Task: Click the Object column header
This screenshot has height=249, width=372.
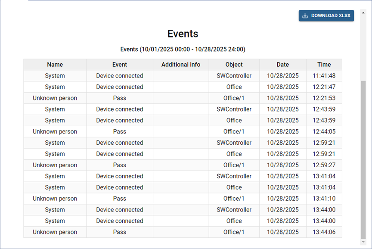Action: pos(234,65)
